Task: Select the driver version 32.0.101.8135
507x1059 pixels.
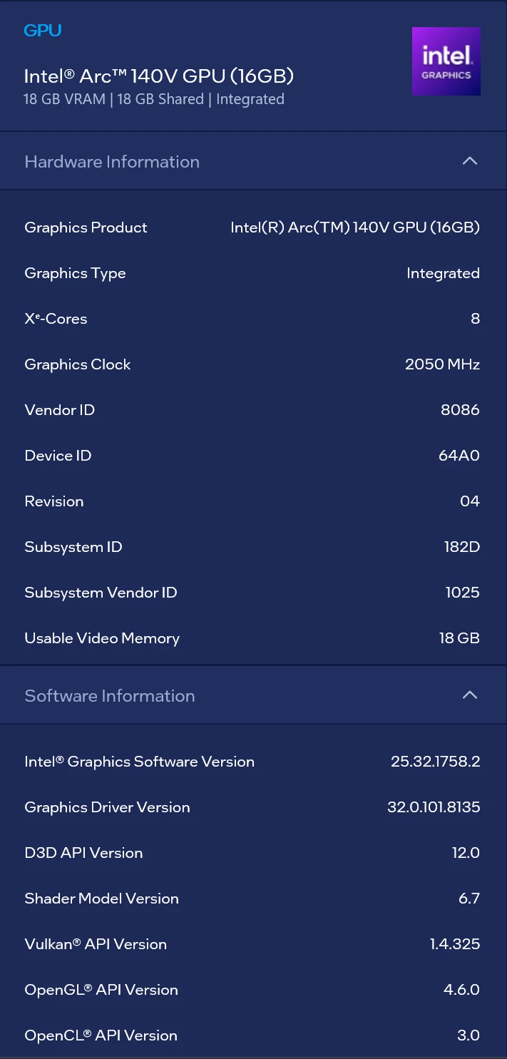Action: (x=434, y=807)
